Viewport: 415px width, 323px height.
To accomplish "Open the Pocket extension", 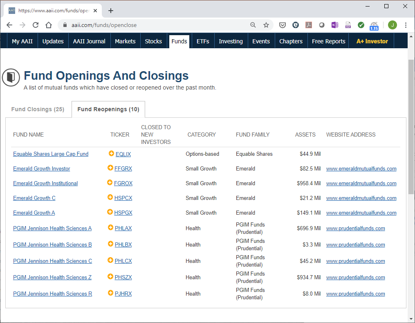I will 283,25.
